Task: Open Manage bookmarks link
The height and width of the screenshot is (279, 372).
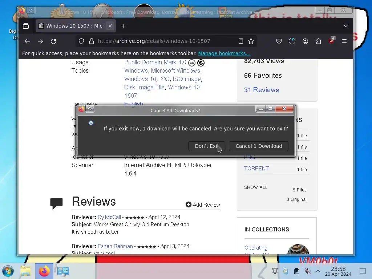Action: pos(224,54)
